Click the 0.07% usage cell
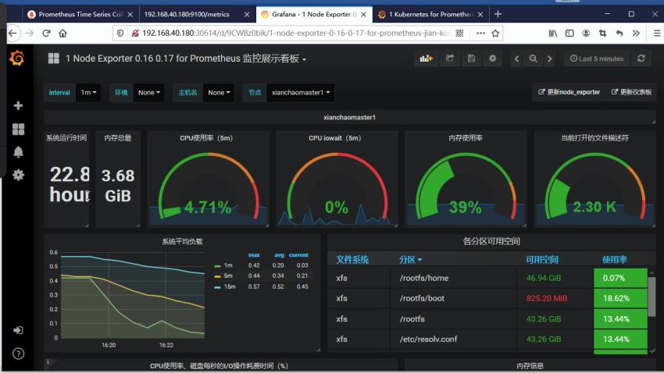The height and width of the screenshot is (373, 664). (x=620, y=278)
